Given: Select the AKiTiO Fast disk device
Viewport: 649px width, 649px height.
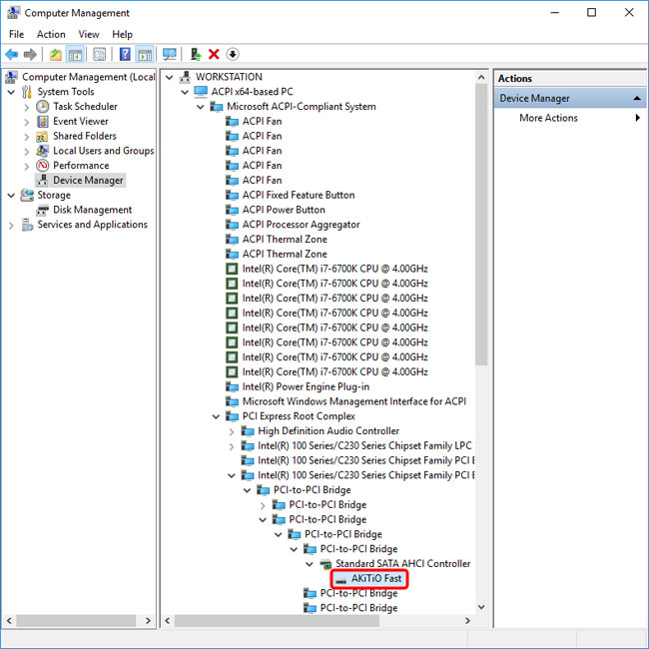Looking at the screenshot, I should [375, 579].
